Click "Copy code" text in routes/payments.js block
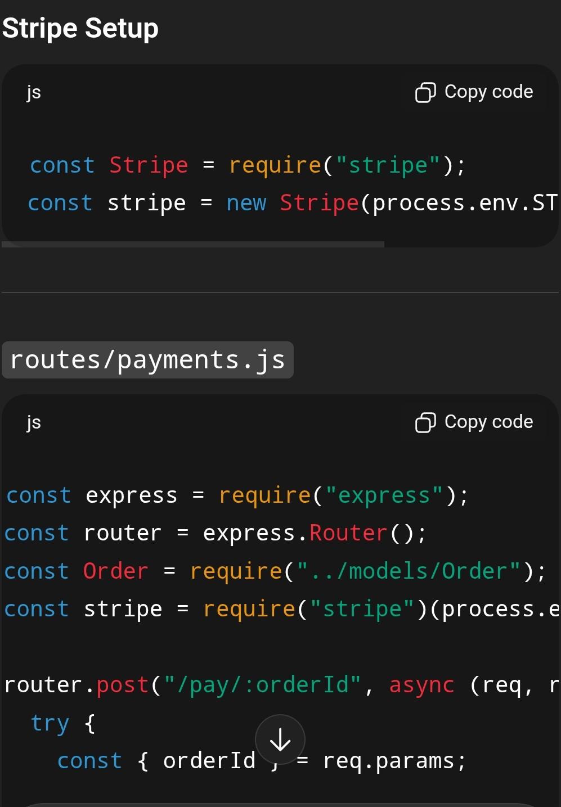This screenshot has width=561, height=807. (488, 422)
